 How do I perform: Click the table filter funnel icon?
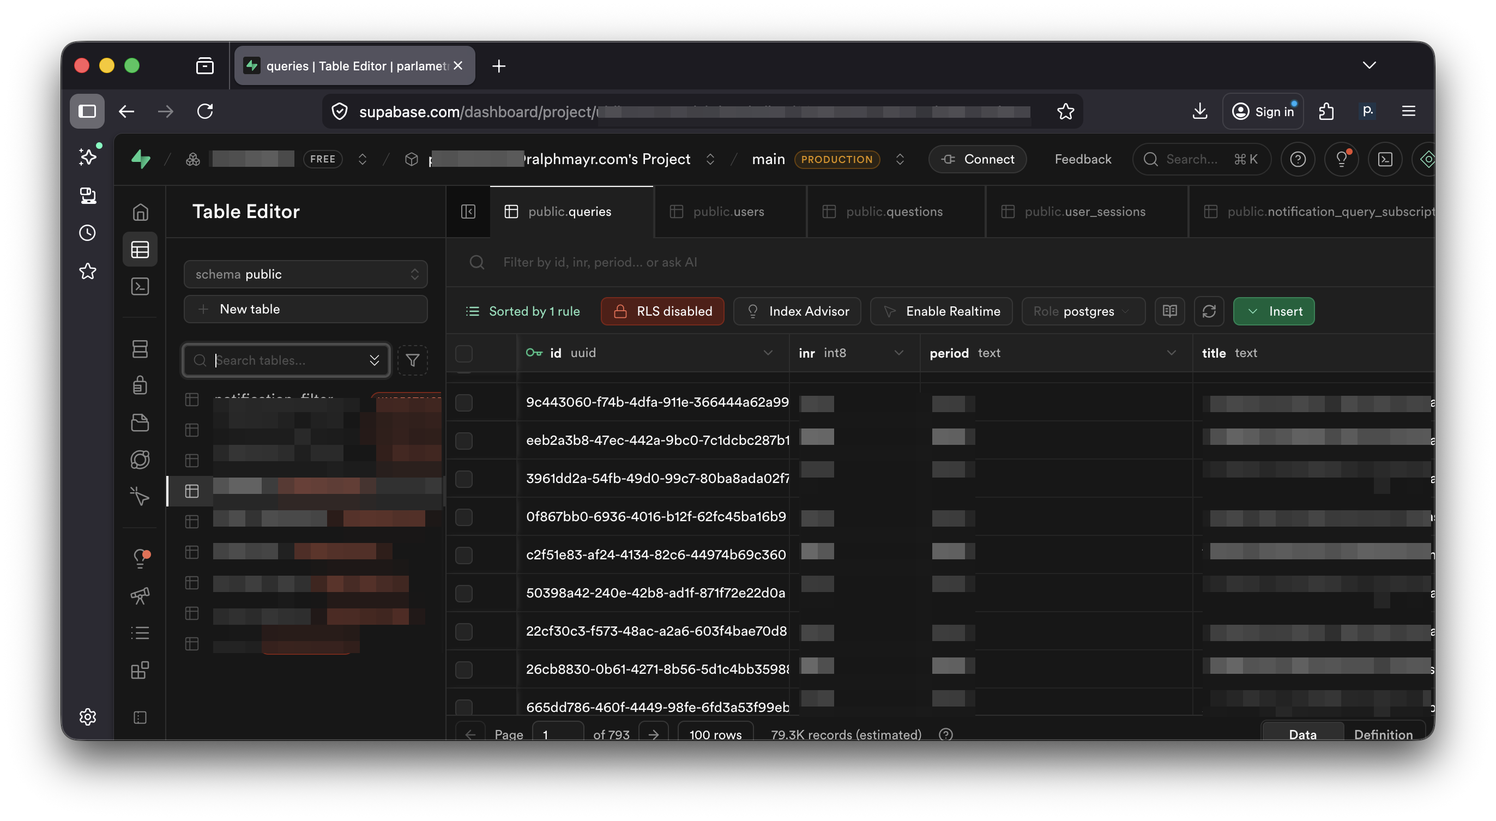click(x=412, y=360)
